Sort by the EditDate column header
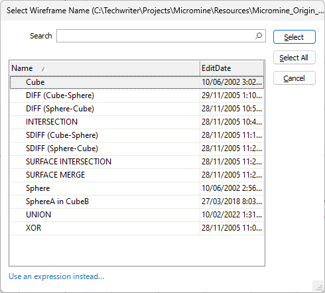Image resolution: width=325 pixels, height=293 pixels. (231, 68)
